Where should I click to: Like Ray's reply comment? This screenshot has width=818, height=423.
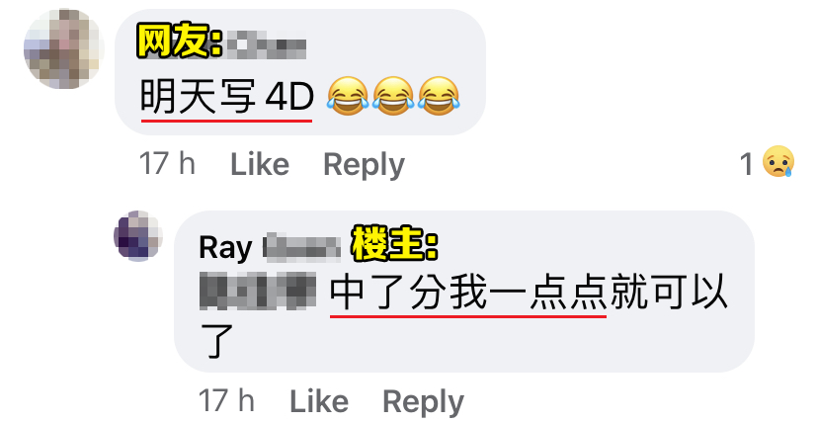319,401
